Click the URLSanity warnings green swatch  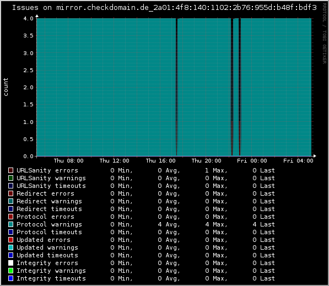[10, 178]
